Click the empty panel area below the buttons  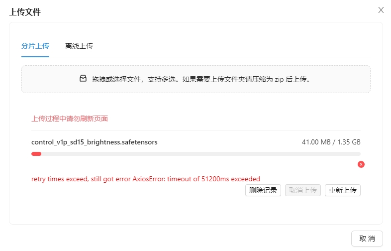pos(196,210)
